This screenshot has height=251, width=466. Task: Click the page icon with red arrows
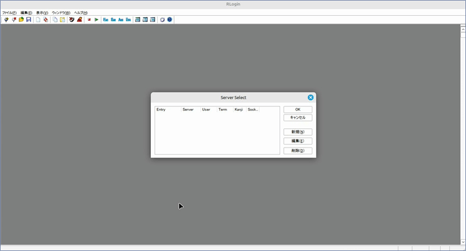coord(45,20)
